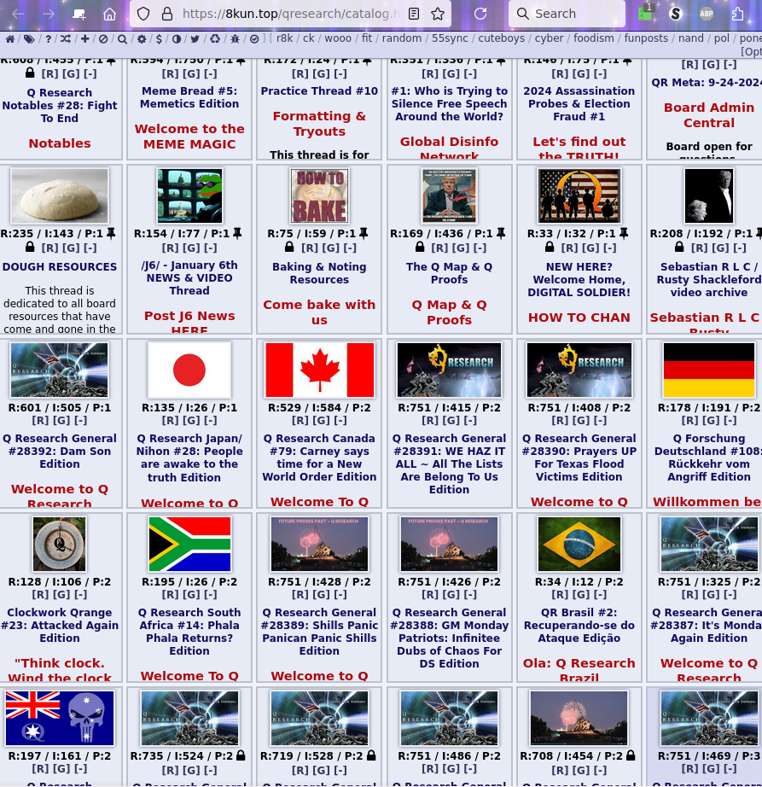Click the browser Search input field
Image resolution: width=762 pixels, height=787 pixels.
(567, 14)
